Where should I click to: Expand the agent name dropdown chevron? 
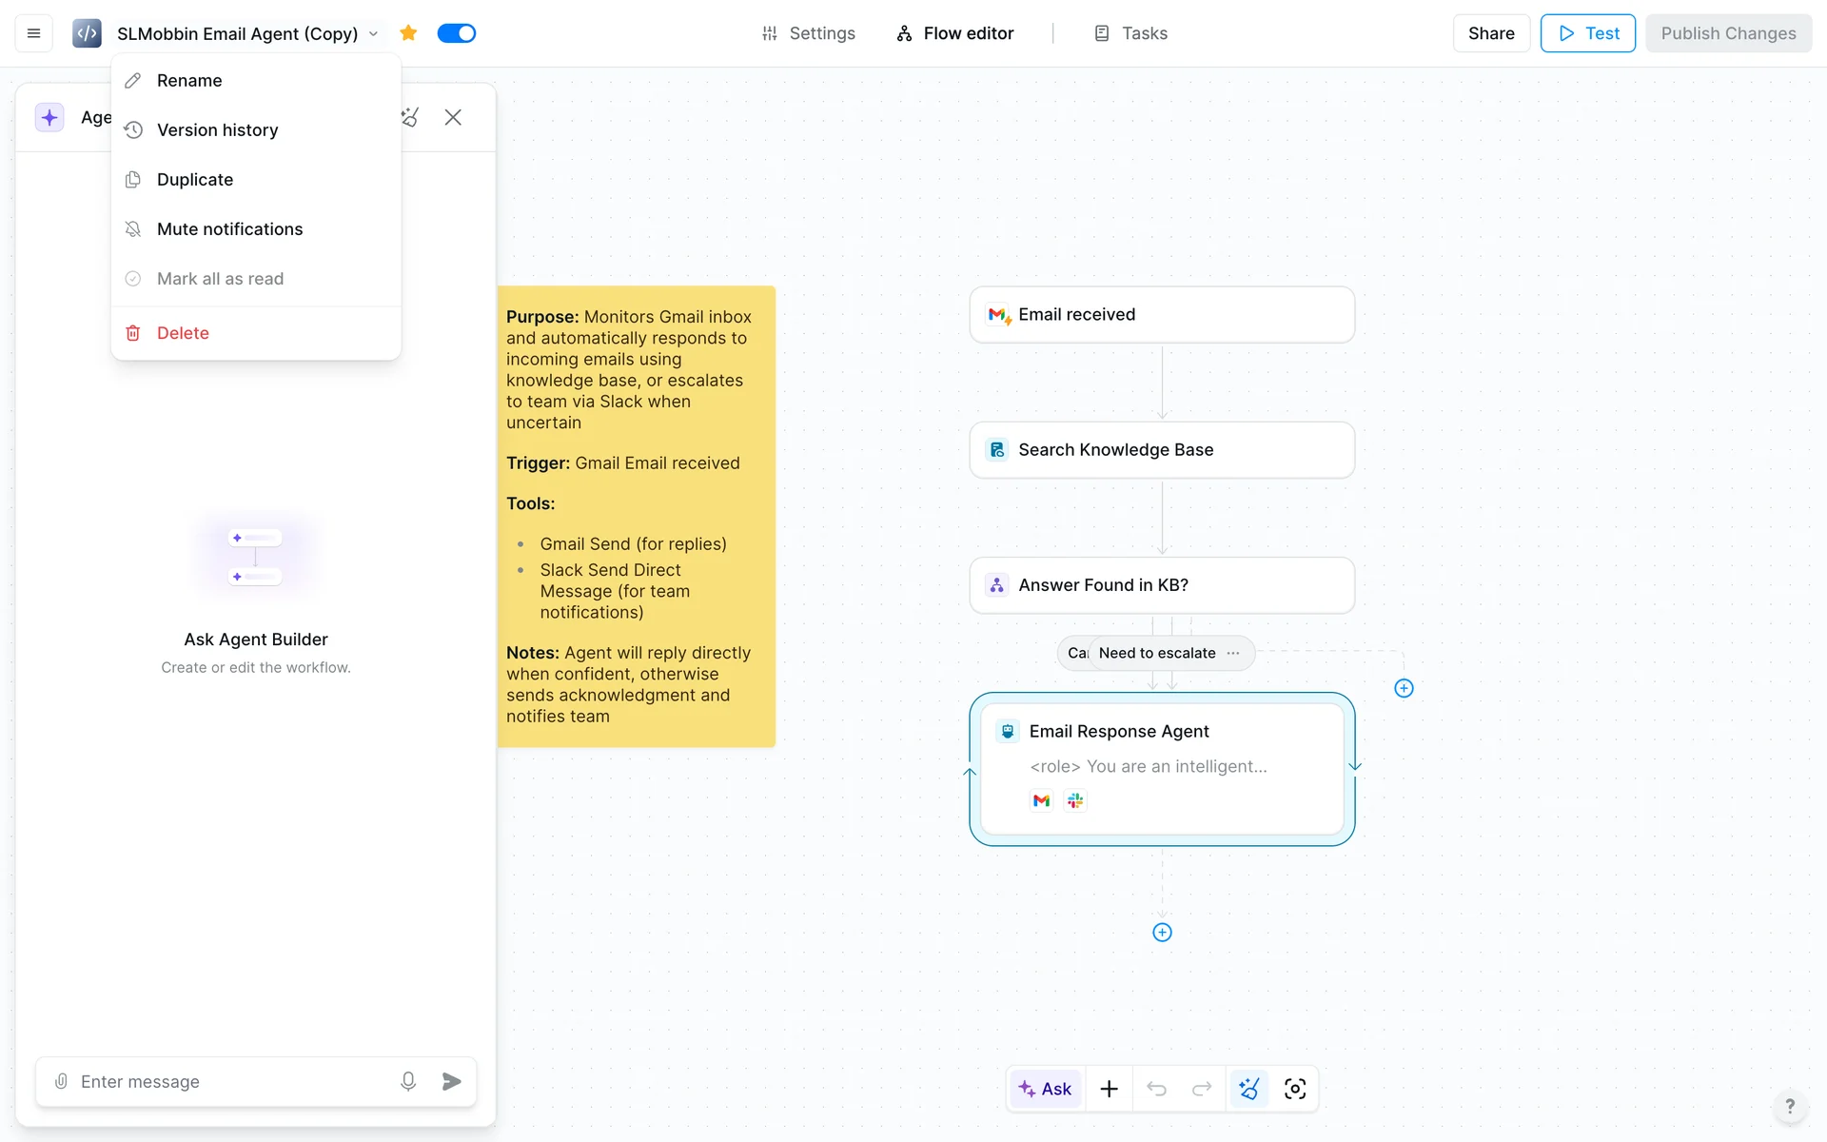pyautogui.click(x=373, y=34)
